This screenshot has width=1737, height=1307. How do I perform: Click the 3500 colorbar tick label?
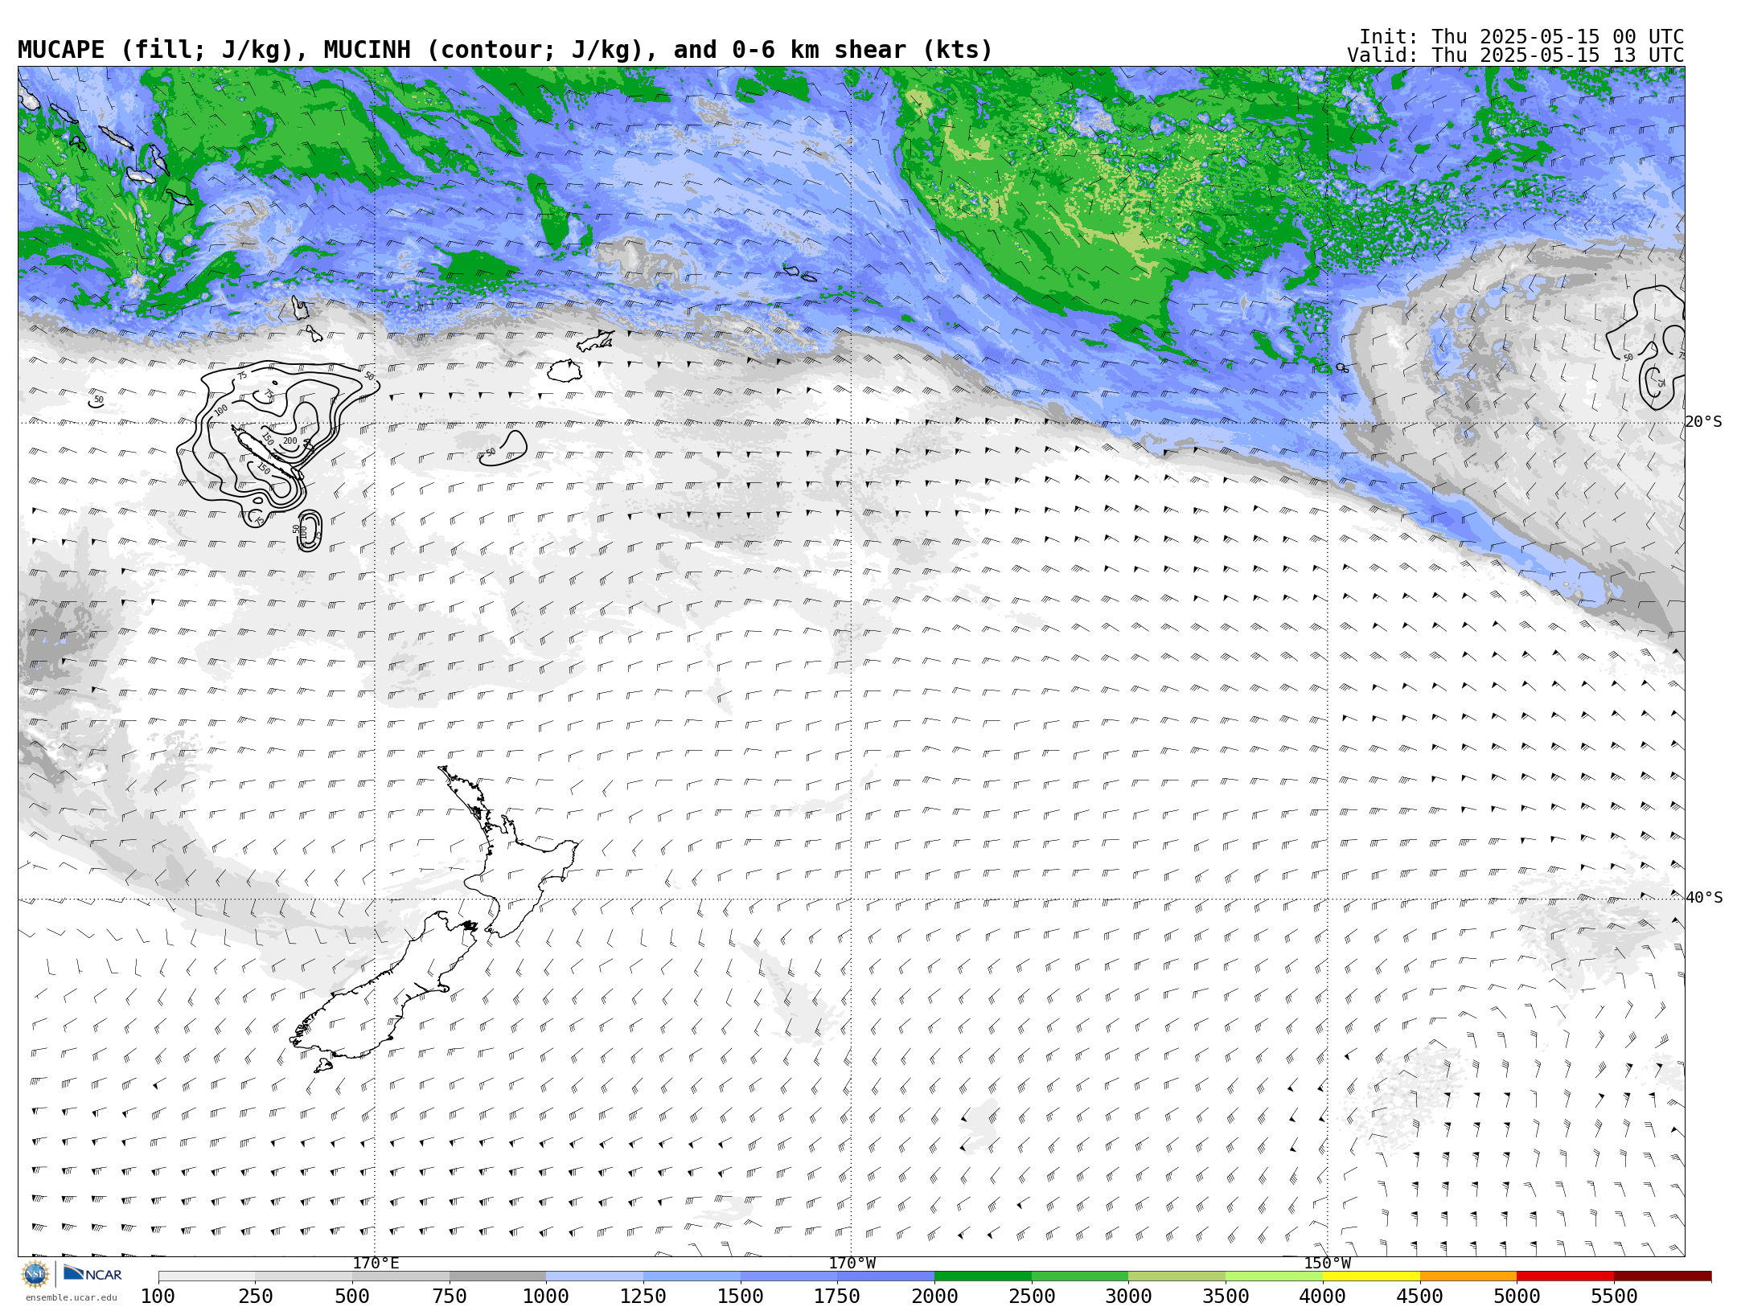[x=1226, y=1296]
